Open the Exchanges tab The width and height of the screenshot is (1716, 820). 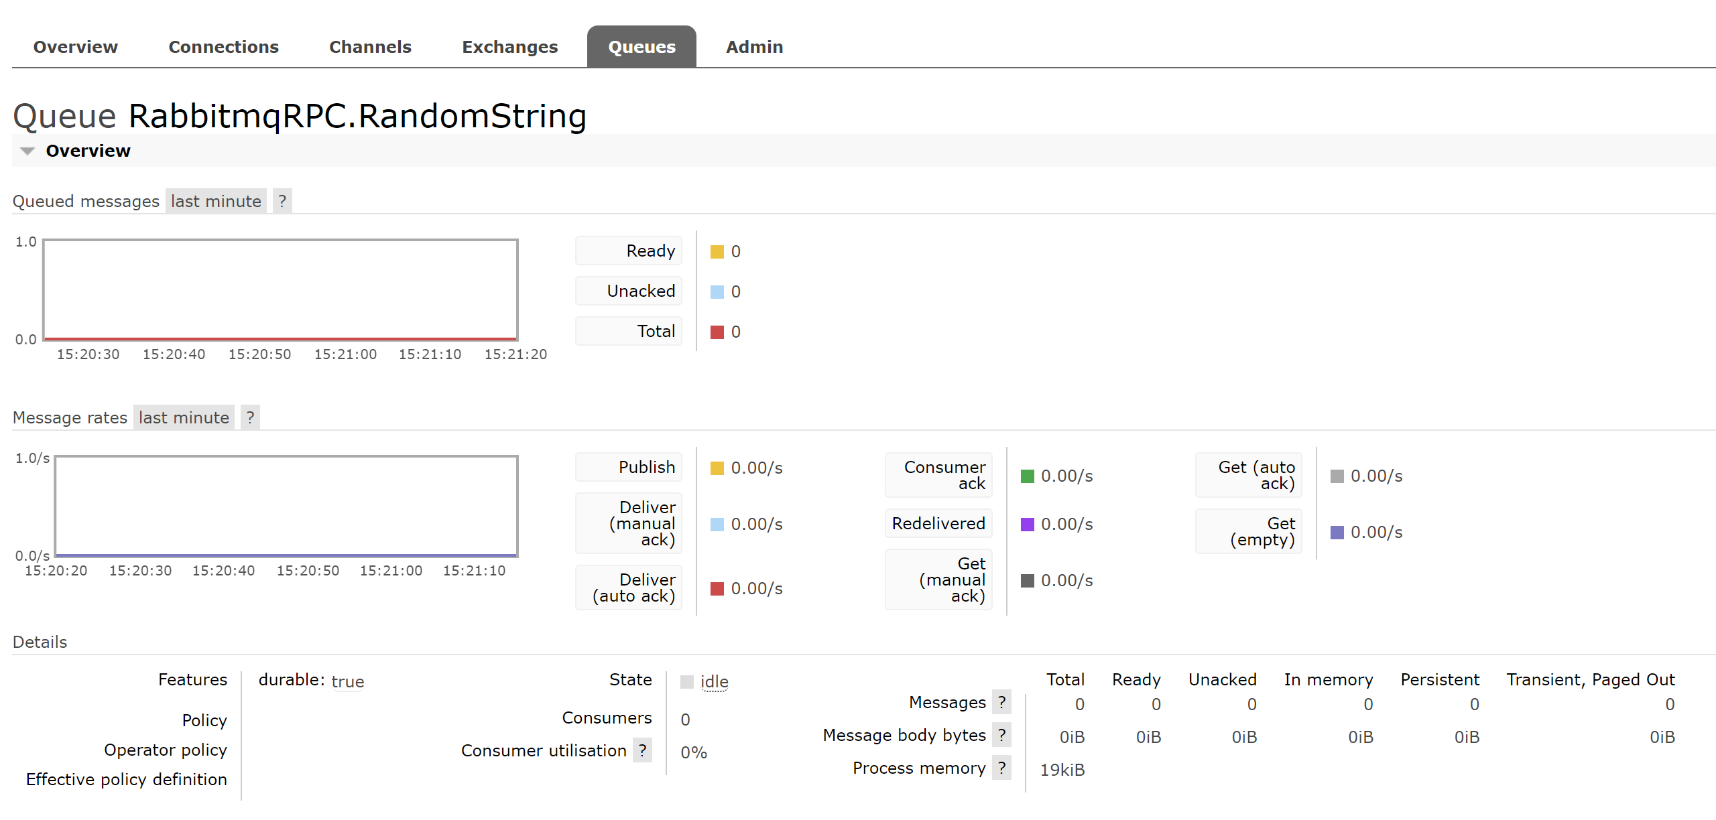tap(509, 47)
